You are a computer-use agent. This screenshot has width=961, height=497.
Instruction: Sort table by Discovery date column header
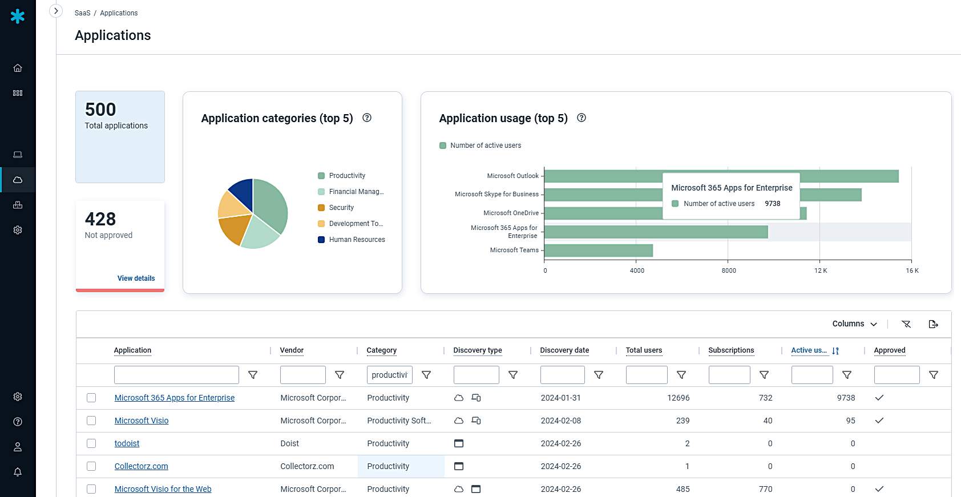(x=564, y=350)
